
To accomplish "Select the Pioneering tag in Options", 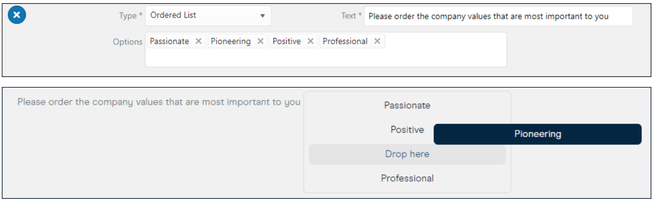I will [x=231, y=41].
